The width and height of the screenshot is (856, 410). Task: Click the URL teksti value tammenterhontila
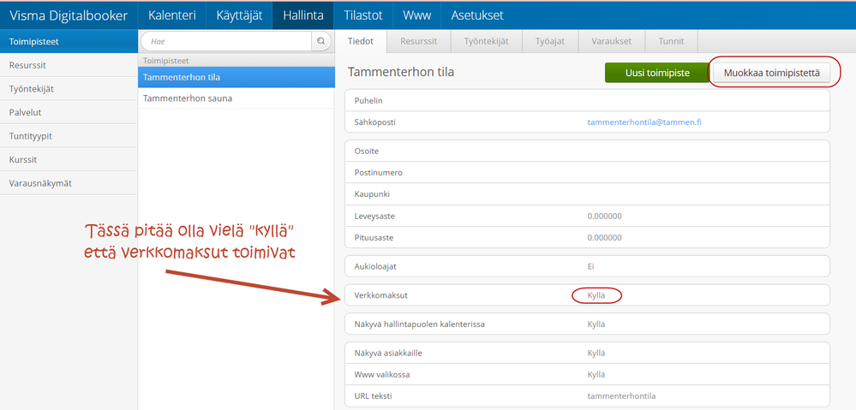pos(621,395)
